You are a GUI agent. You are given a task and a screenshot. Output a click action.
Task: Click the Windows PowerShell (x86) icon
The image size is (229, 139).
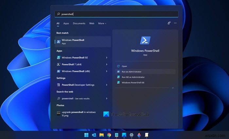pos(59,71)
